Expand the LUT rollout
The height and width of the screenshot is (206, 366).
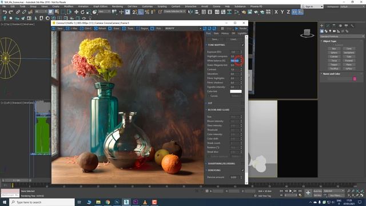206,103
